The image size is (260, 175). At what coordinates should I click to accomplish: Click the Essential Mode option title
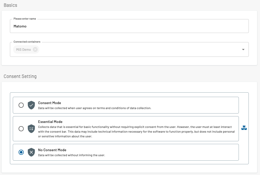(x=50, y=122)
